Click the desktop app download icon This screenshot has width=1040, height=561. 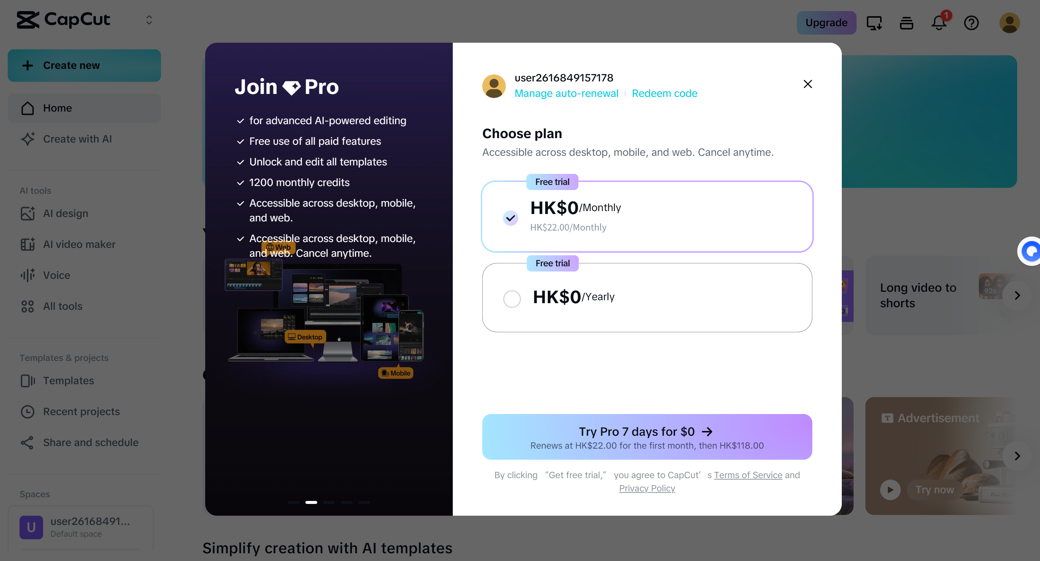click(x=874, y=22)
